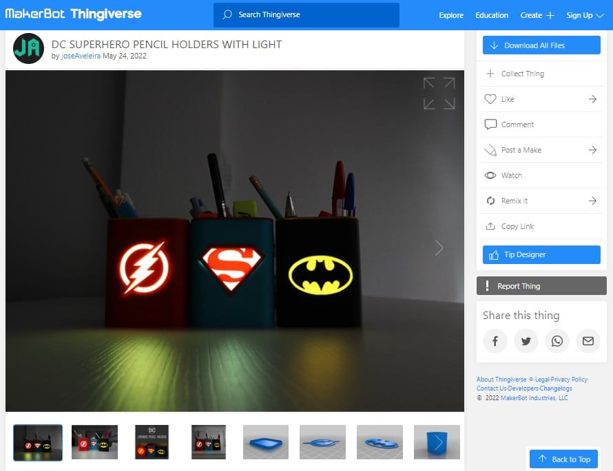The height and width of the screenshot is (471, 613).
Task: Show the next photo with the arrow
Action: pos(439,248)
